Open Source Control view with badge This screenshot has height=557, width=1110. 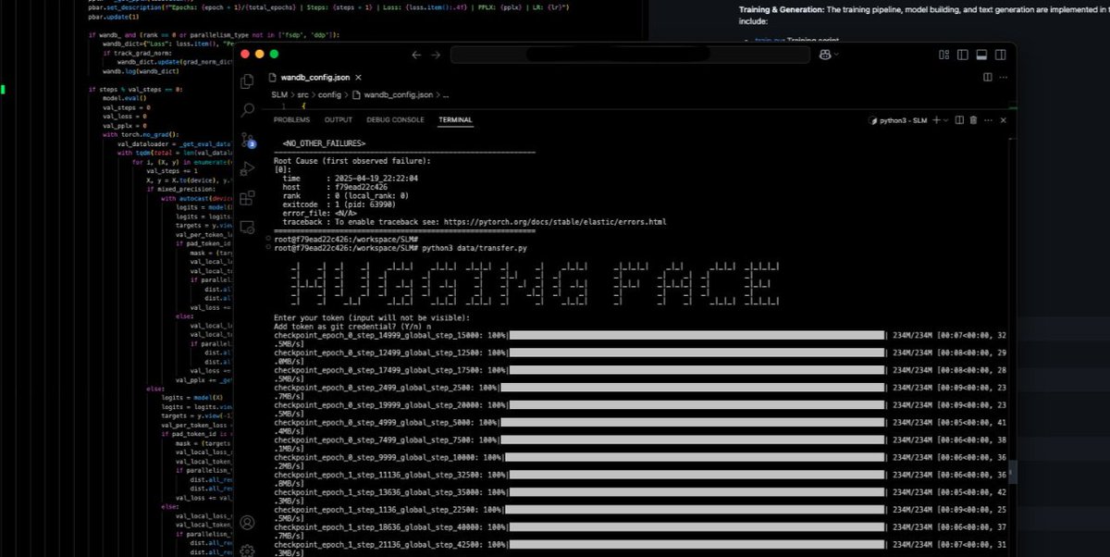click(247, 141)
